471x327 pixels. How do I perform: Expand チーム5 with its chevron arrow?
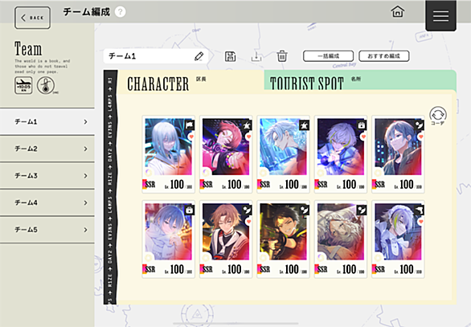click(86, 230)
